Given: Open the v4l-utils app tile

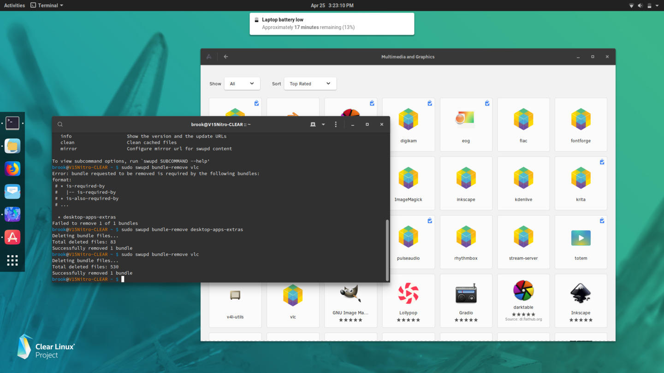Looking at the screenshot, I should (235, 304).
